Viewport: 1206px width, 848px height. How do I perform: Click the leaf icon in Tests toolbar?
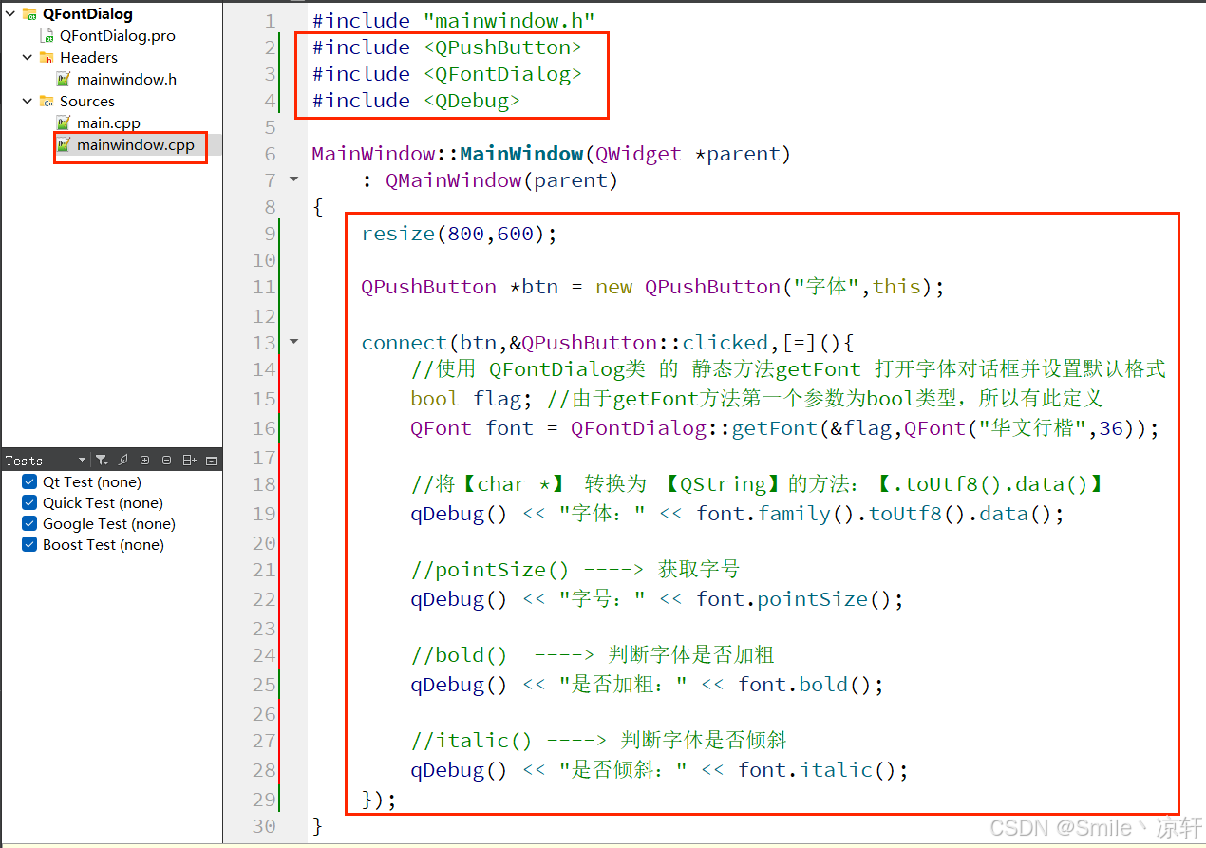pos(122,461)
